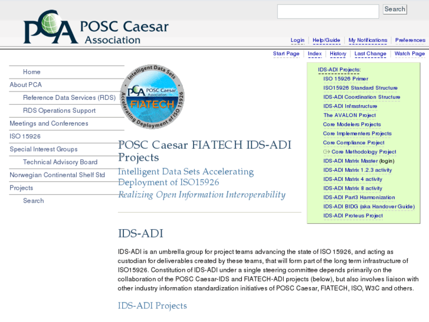
Task: Open Core Implementers Projects link
Action: click(x=358, y=134)
